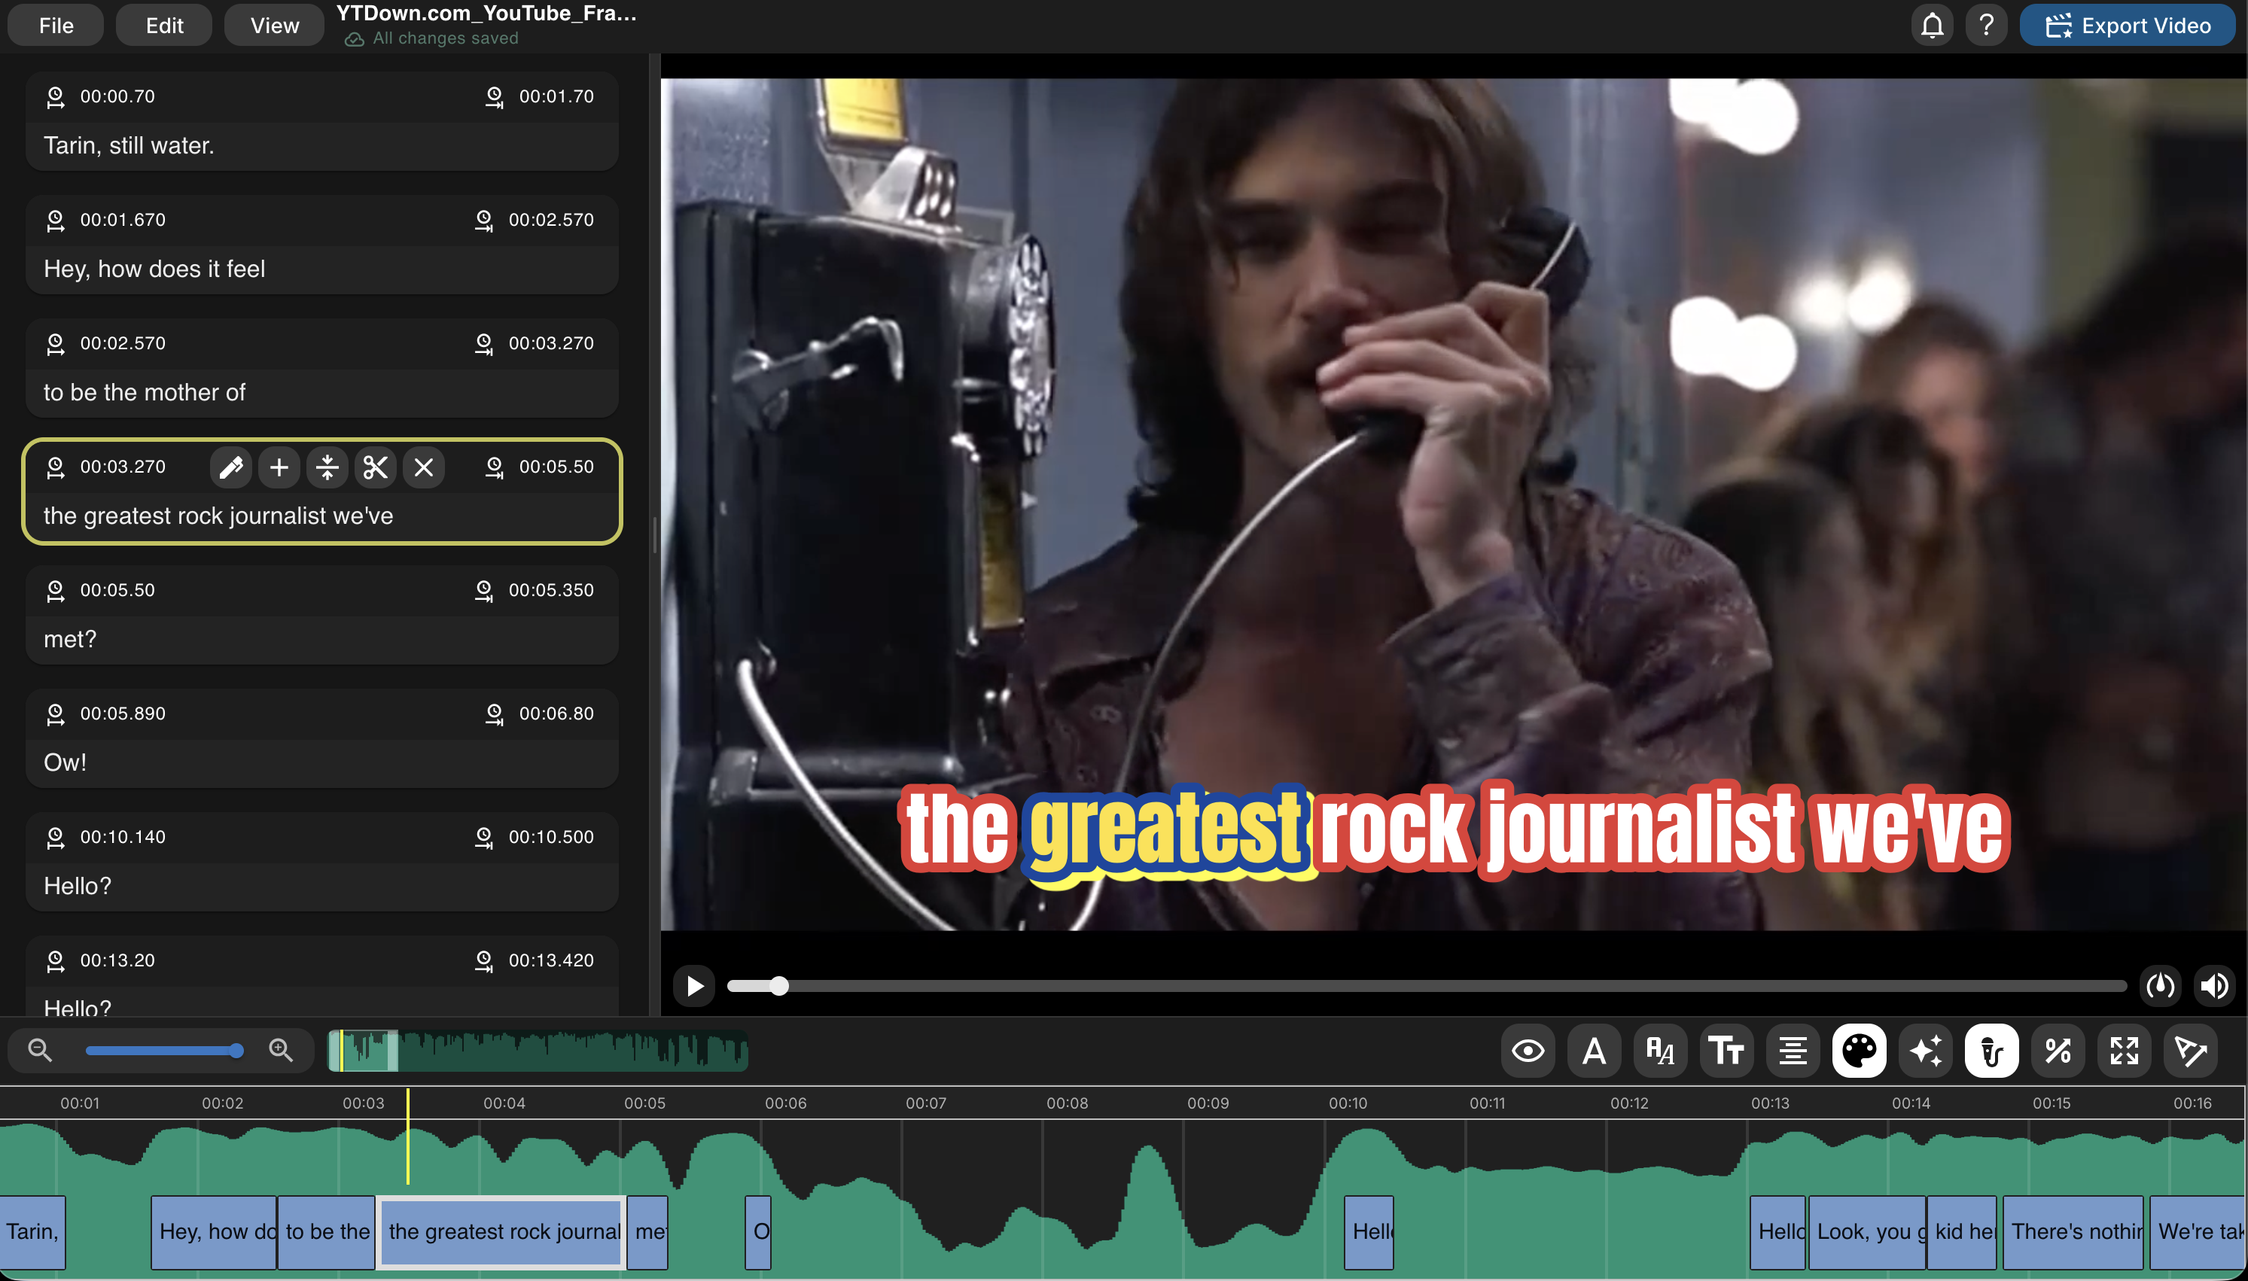The width and height of the screenshot is (2248, 1281).
Task: Open the playback speed control
Action: pos(2161,985)
